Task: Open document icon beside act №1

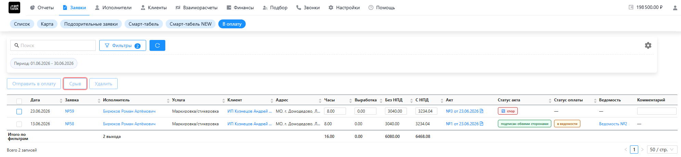Action: (481, 124)
